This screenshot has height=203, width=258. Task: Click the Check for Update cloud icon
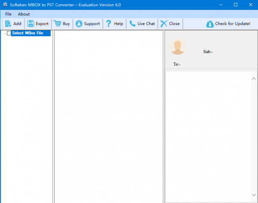point(210,24)
